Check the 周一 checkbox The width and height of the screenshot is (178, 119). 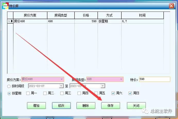click(28, 93)
